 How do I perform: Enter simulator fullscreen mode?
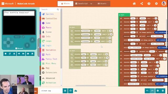(x=32, y=54)
